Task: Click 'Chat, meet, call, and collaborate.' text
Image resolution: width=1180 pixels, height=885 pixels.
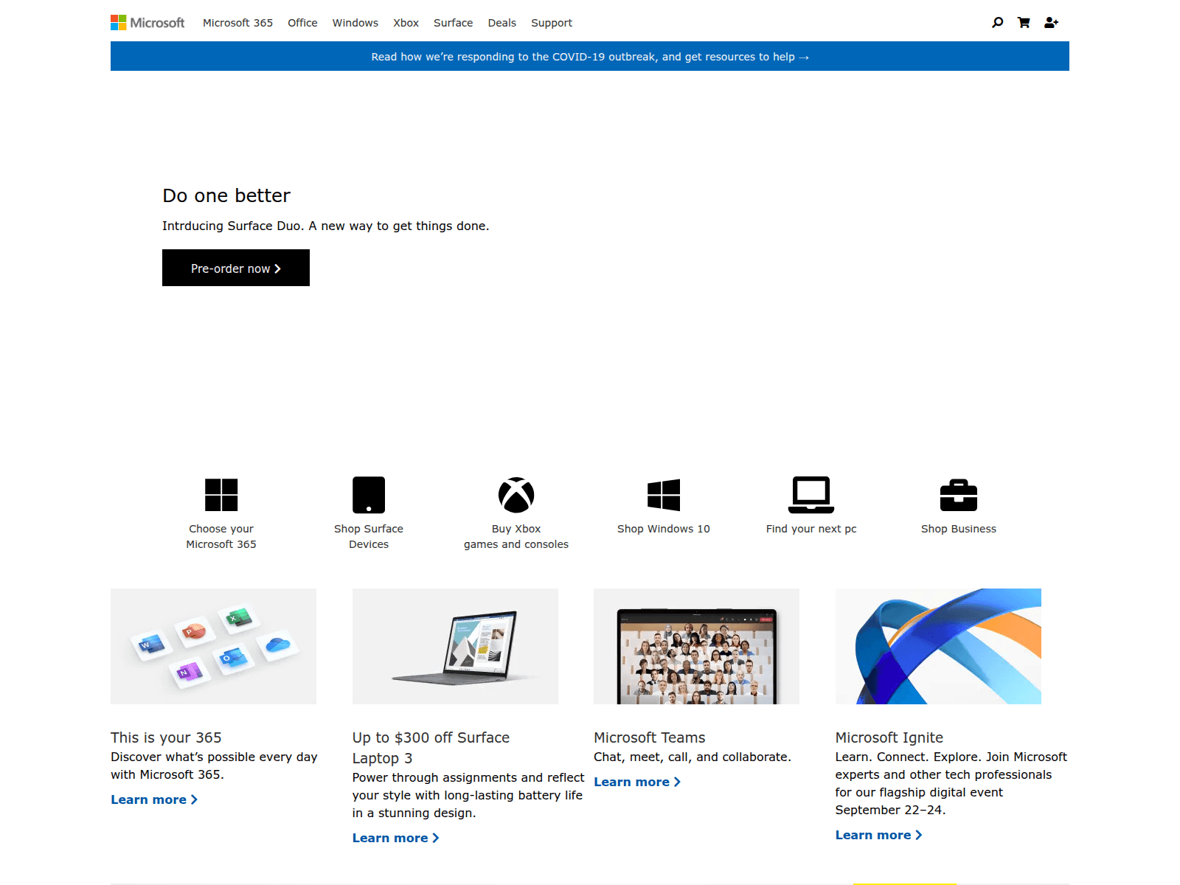Action: pos(693,757)
